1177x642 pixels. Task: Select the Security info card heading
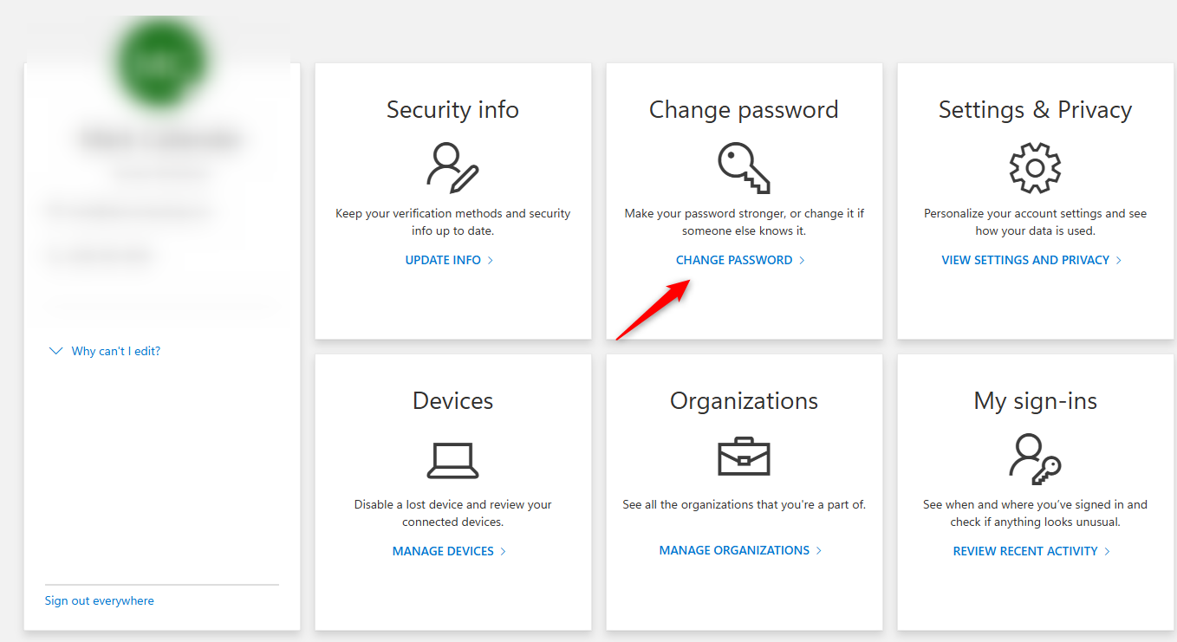pyautogui.click(x=452, y=110)
